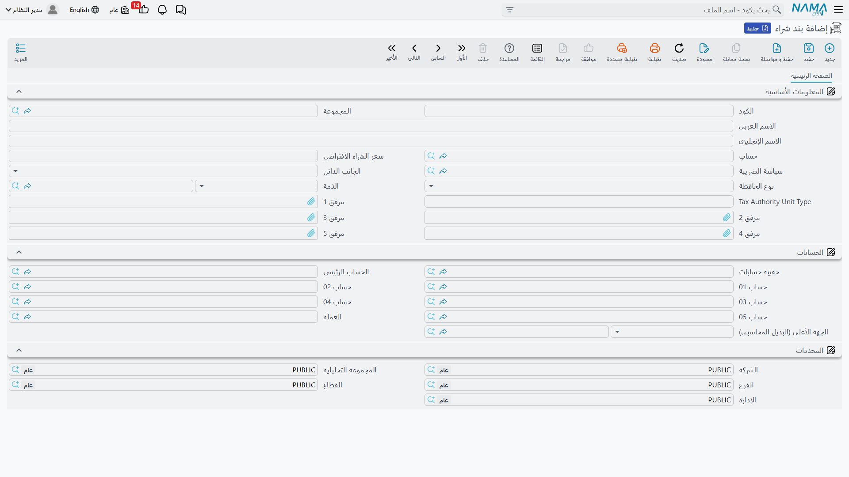Click the جديد badge beside page title
Viewport: 849px width, 477px height.
[x=757, y=28]
